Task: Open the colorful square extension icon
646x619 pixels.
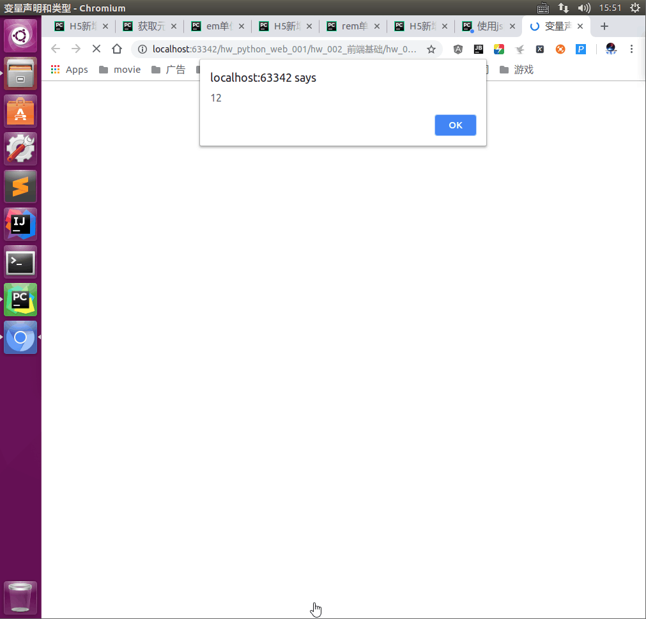Action: coord(499,49)
